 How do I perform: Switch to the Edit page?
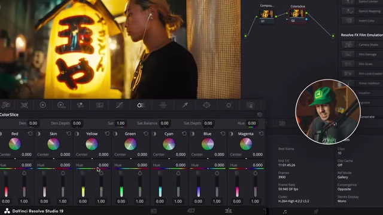click(229, 211)
